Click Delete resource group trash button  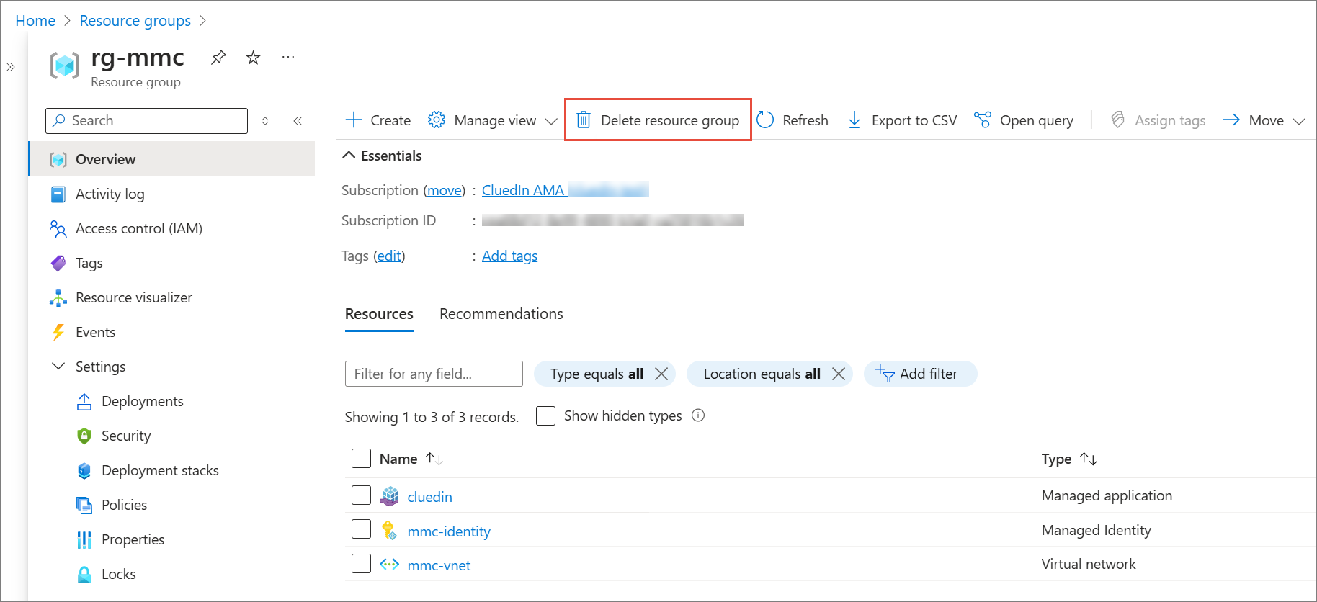658,120
